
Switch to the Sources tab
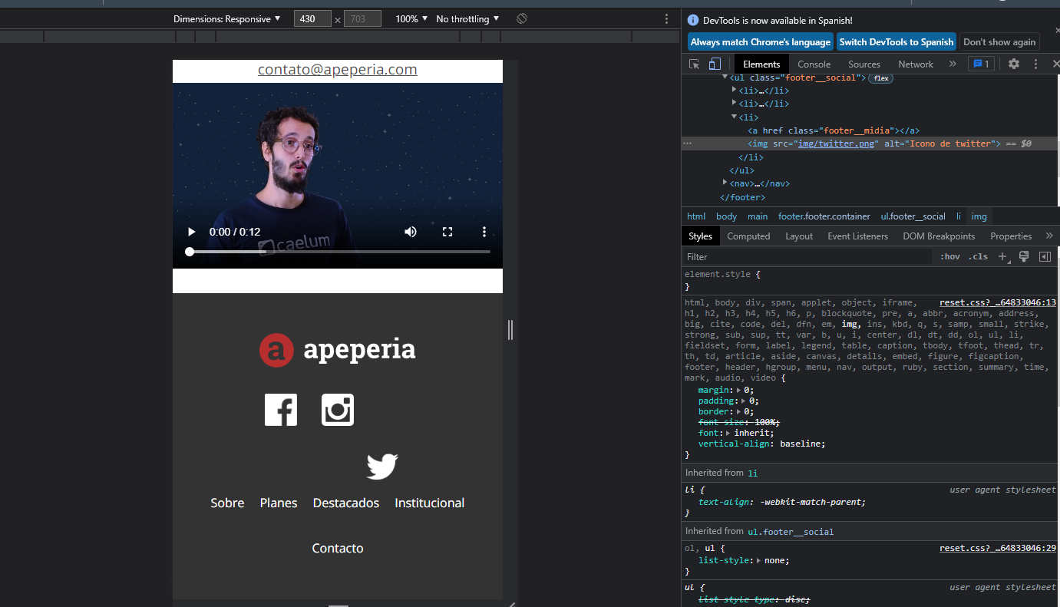(864, 64)
